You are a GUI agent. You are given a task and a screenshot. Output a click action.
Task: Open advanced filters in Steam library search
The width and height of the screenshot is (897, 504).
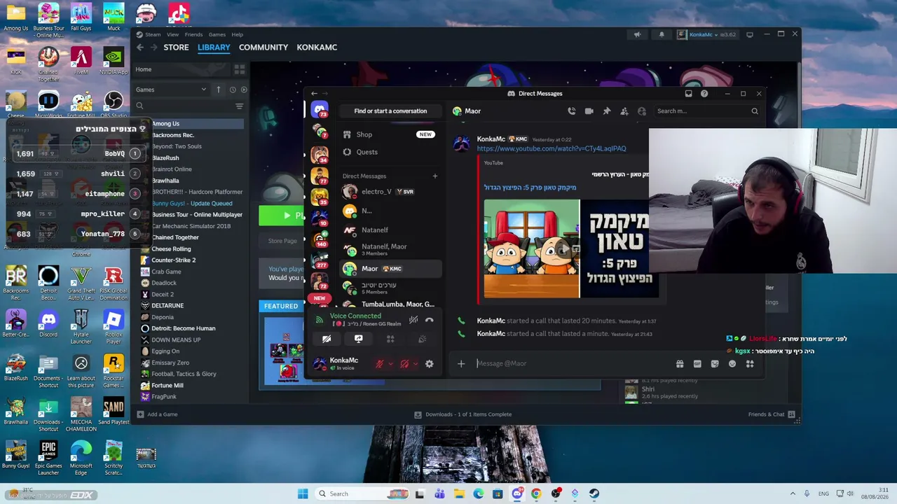tap(240, 106)
